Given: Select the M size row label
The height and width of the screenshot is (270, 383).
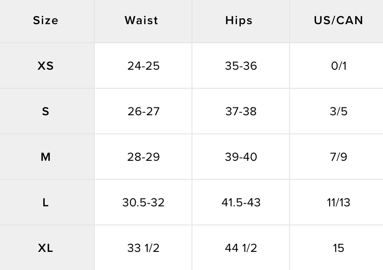Looking at the screenshot, I should [x=46, y=157].
